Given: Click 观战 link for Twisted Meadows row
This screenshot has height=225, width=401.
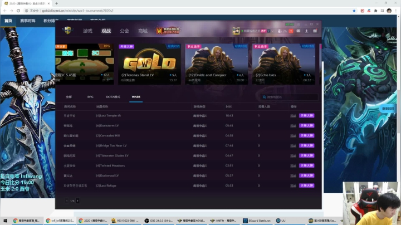Looking at the screenshot, I should pos(293,165).
